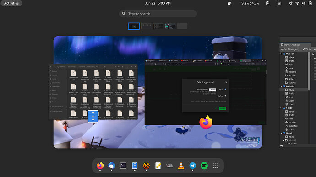Click back arrow in Firefox toolbar
Screen dimensions: 316x177
(x=147, y=64)
